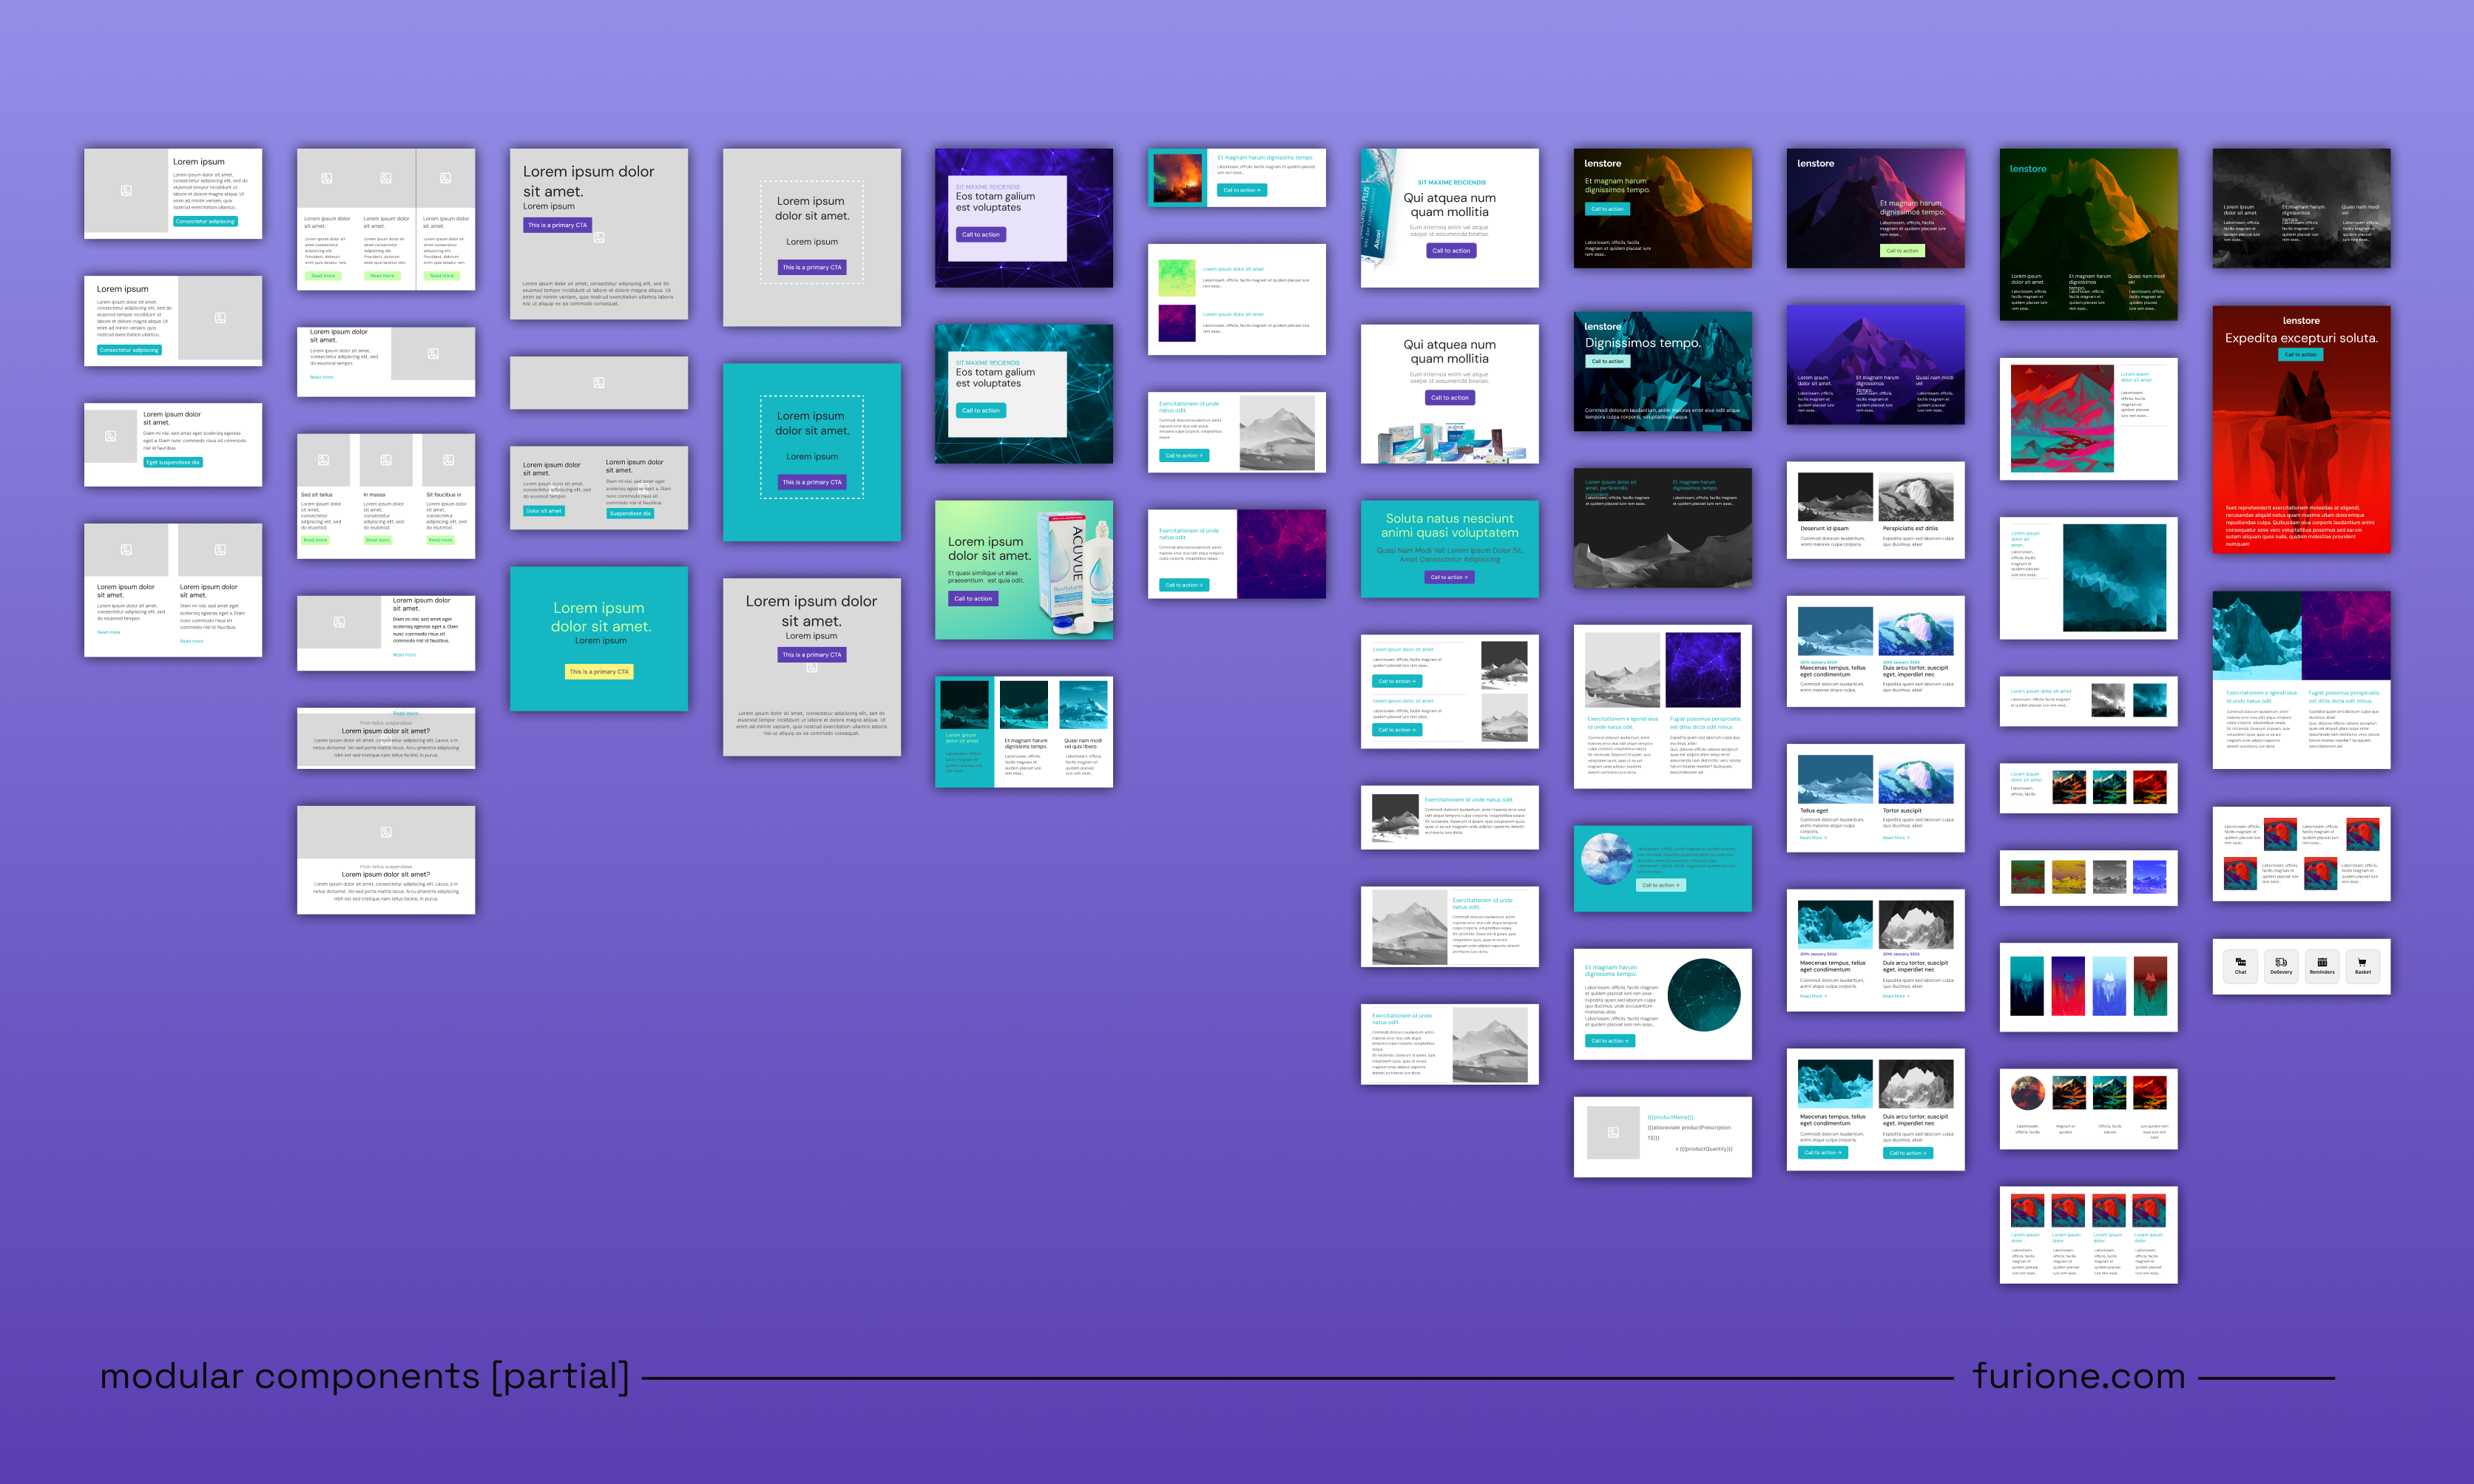Click the Delivery truck icon
The height and width of the screenshot is (1484, 2474).
tap(2281, 962)
